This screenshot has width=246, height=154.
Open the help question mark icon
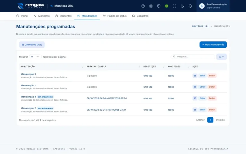[x=143, y=6]
